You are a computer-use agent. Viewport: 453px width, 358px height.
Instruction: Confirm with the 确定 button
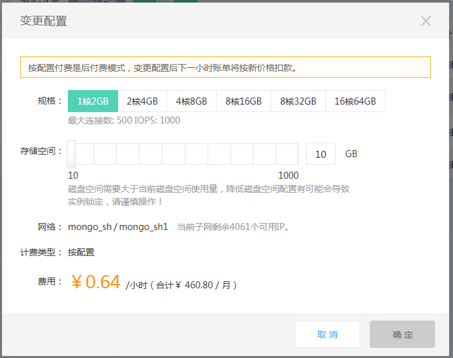tap(402, 334)
